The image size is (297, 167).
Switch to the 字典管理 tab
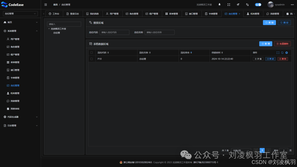[211, 14]
